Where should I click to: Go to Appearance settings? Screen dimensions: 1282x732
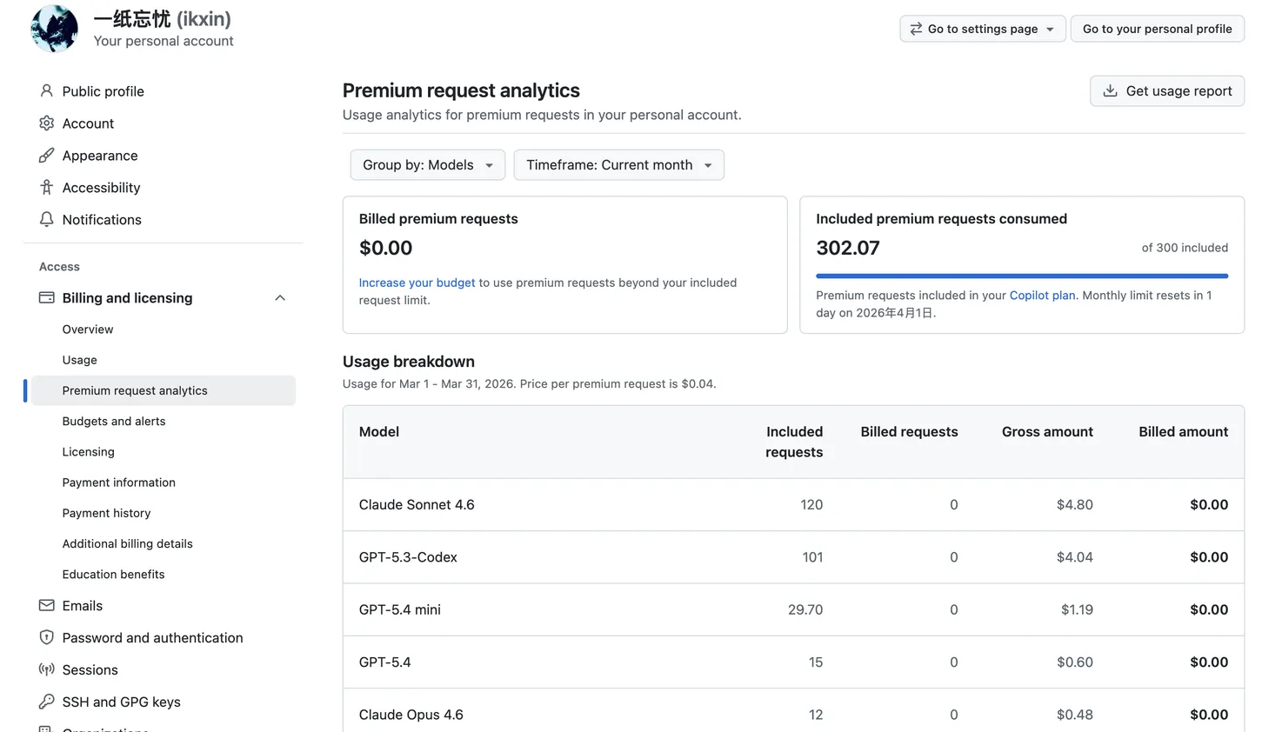click(100, 156)
